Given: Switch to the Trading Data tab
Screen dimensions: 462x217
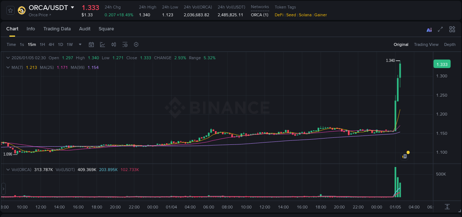Looking at the screenshot, I should coord(57,29).
